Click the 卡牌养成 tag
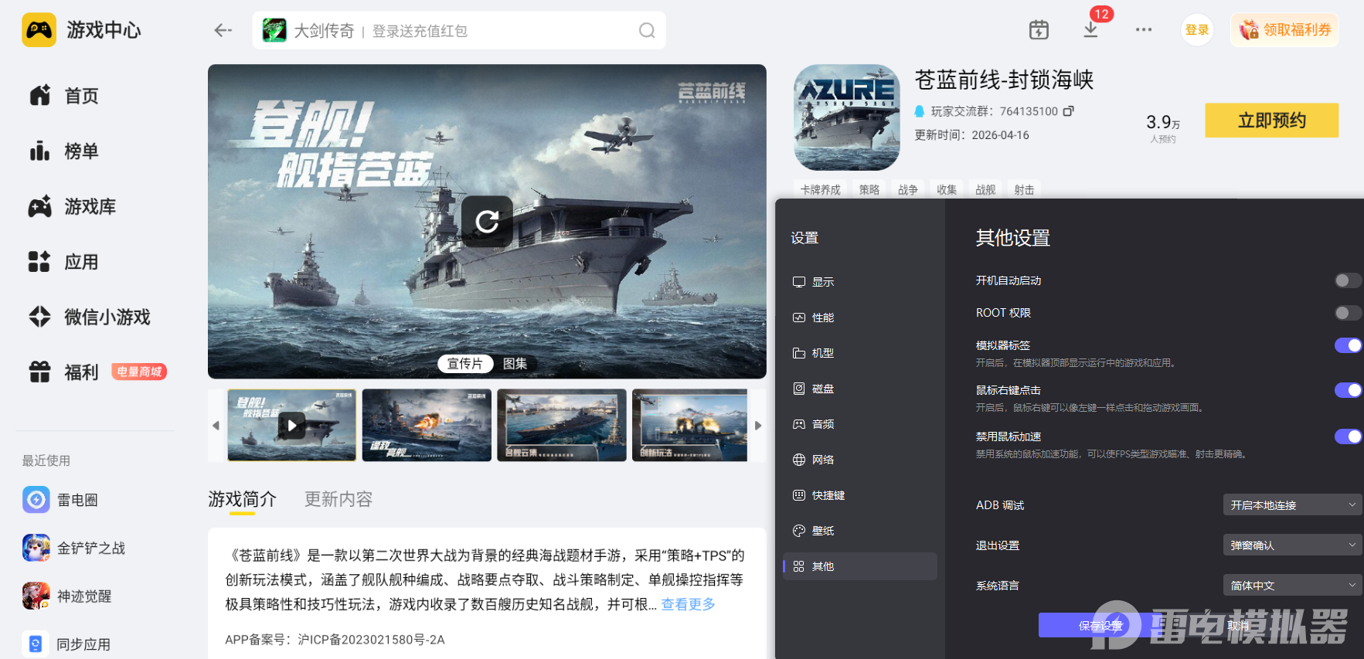Screen dimensions: 1364x659 [x=821, y=189]
